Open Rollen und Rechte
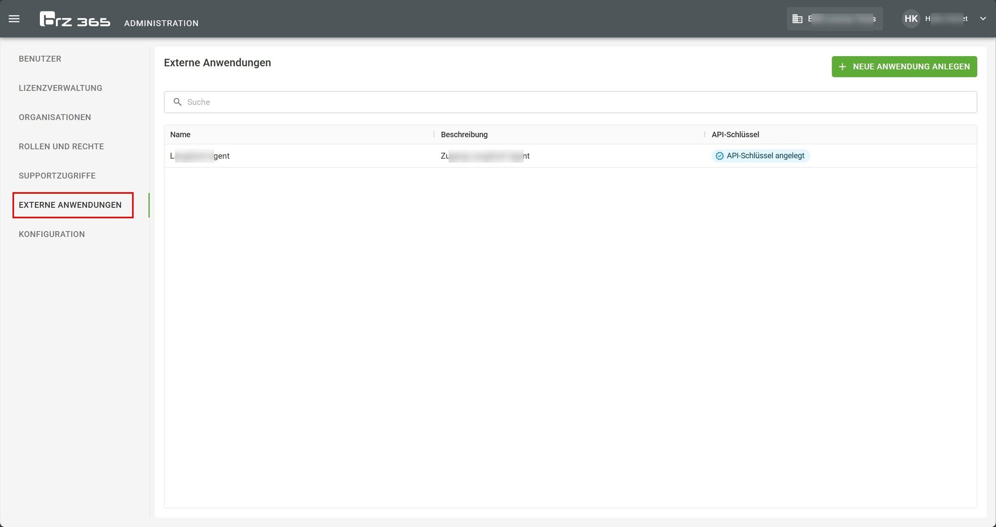 [61, 147]
